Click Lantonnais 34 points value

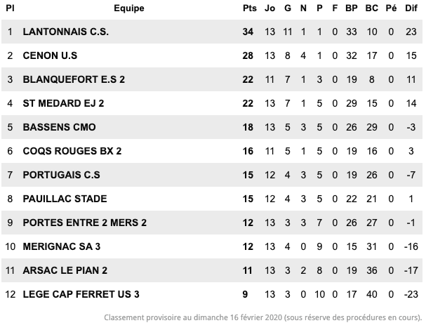(x=248, y=32)
